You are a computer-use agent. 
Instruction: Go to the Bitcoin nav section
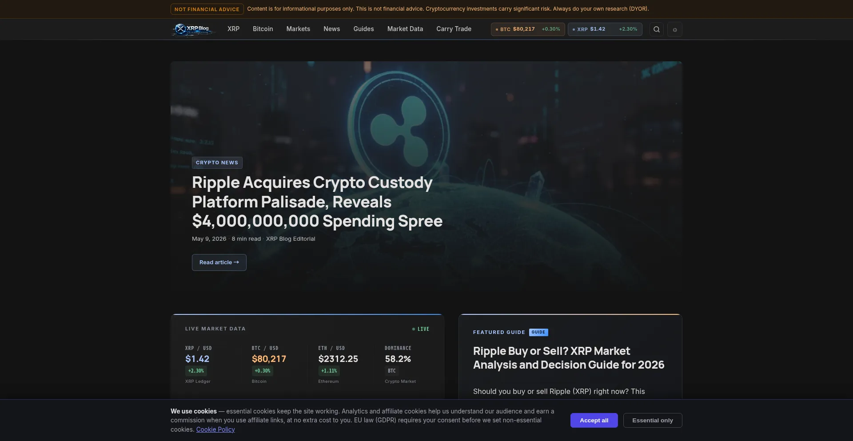[263, 29]
